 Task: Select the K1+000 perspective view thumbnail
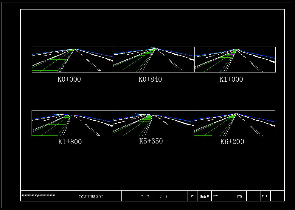(x=235, y=59)
